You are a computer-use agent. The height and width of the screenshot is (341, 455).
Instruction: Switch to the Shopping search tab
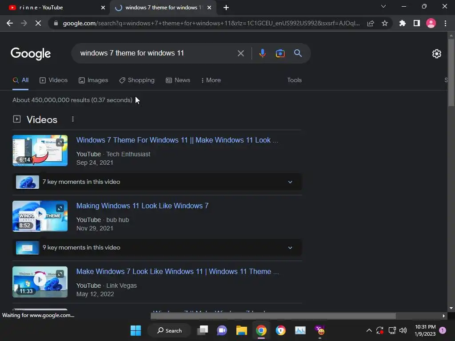point(137,80)
